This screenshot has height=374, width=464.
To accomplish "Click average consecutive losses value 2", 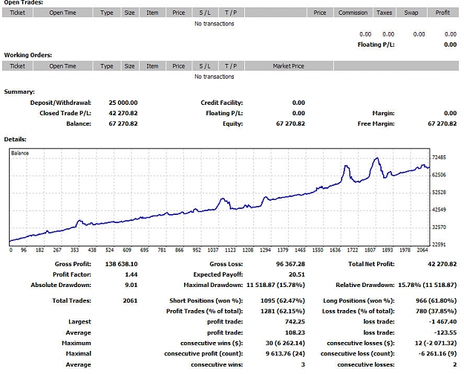I will click(455, 364).
